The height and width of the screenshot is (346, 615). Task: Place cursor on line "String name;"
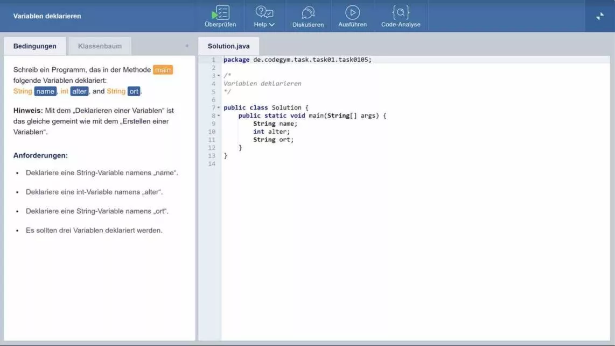[x=275, y=124]
